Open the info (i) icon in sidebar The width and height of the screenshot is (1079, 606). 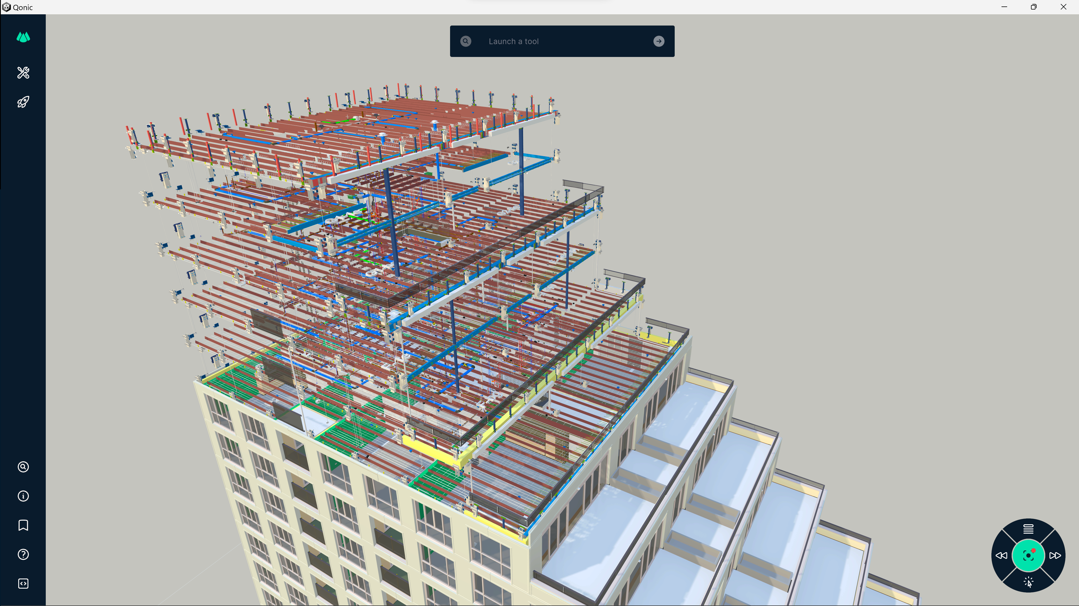tap(23, 496)
